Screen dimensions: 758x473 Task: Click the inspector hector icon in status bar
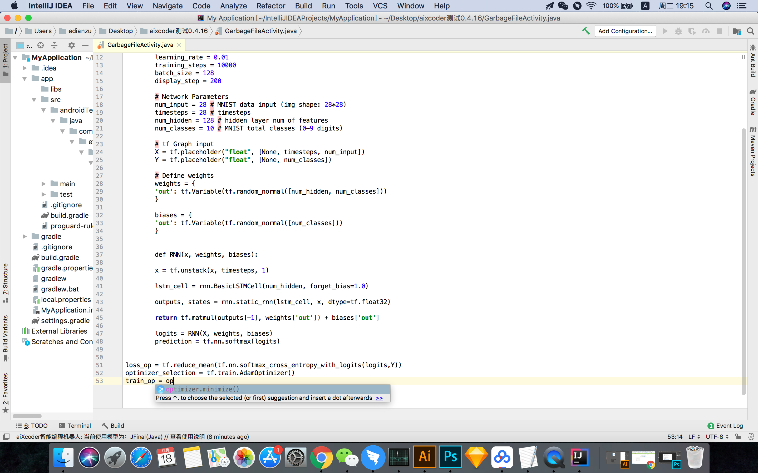click(x=750, y=437)
